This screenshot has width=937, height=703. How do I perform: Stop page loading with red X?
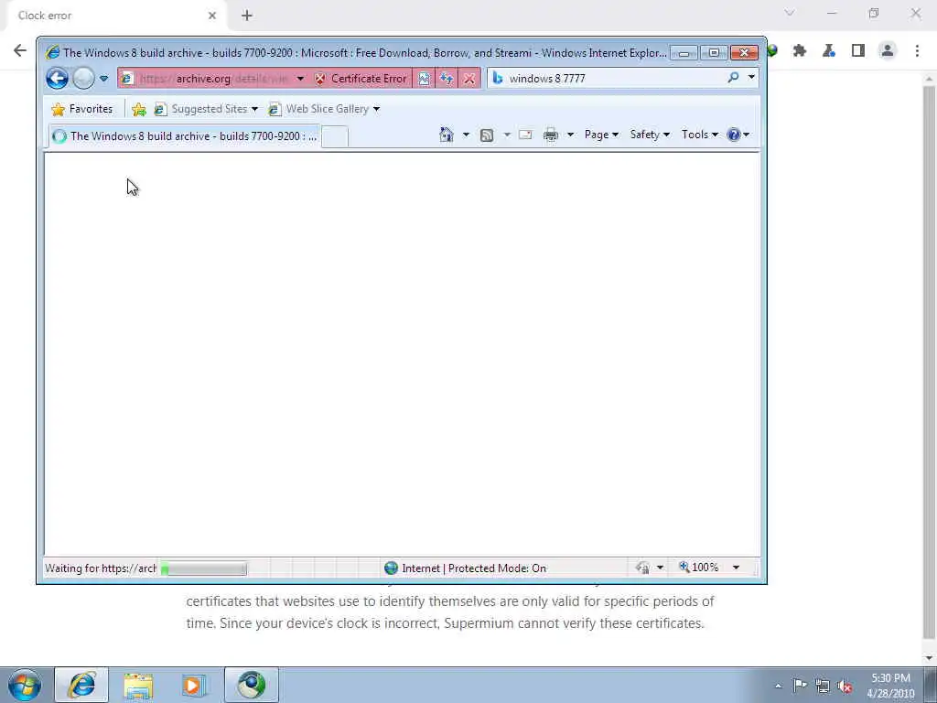click(x=469, y=79)
